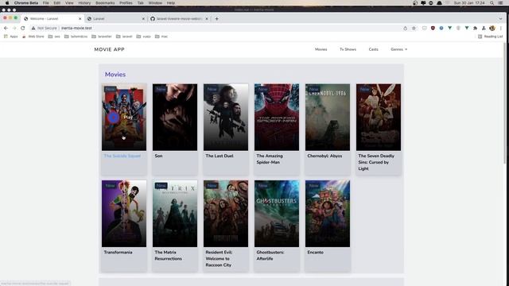Go to Casts in the navbar
509x286 pixels.
[x=373, y=49]
